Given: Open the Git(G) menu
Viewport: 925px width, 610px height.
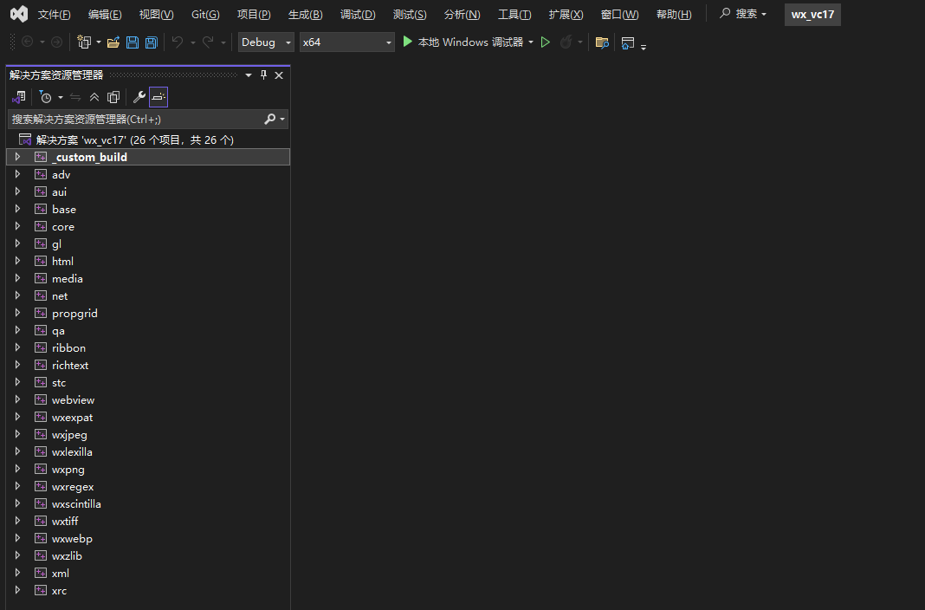Looking at the screenshot, I should click(x=205, y=14).
